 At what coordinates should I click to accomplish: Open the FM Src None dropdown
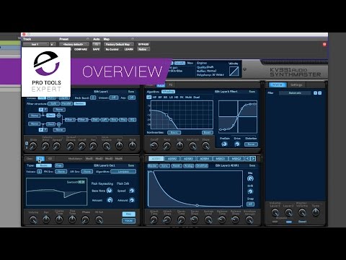point(61,171)
